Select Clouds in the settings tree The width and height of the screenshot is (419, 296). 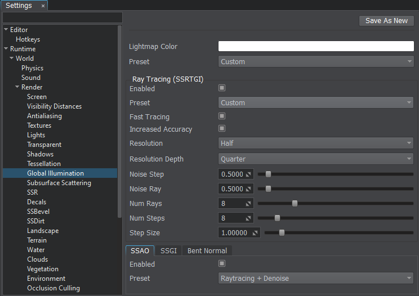pos(37,259)
